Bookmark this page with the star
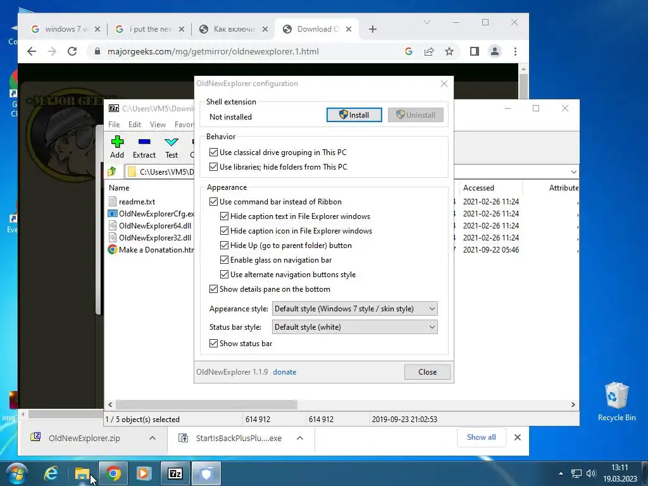 [449, 52]
